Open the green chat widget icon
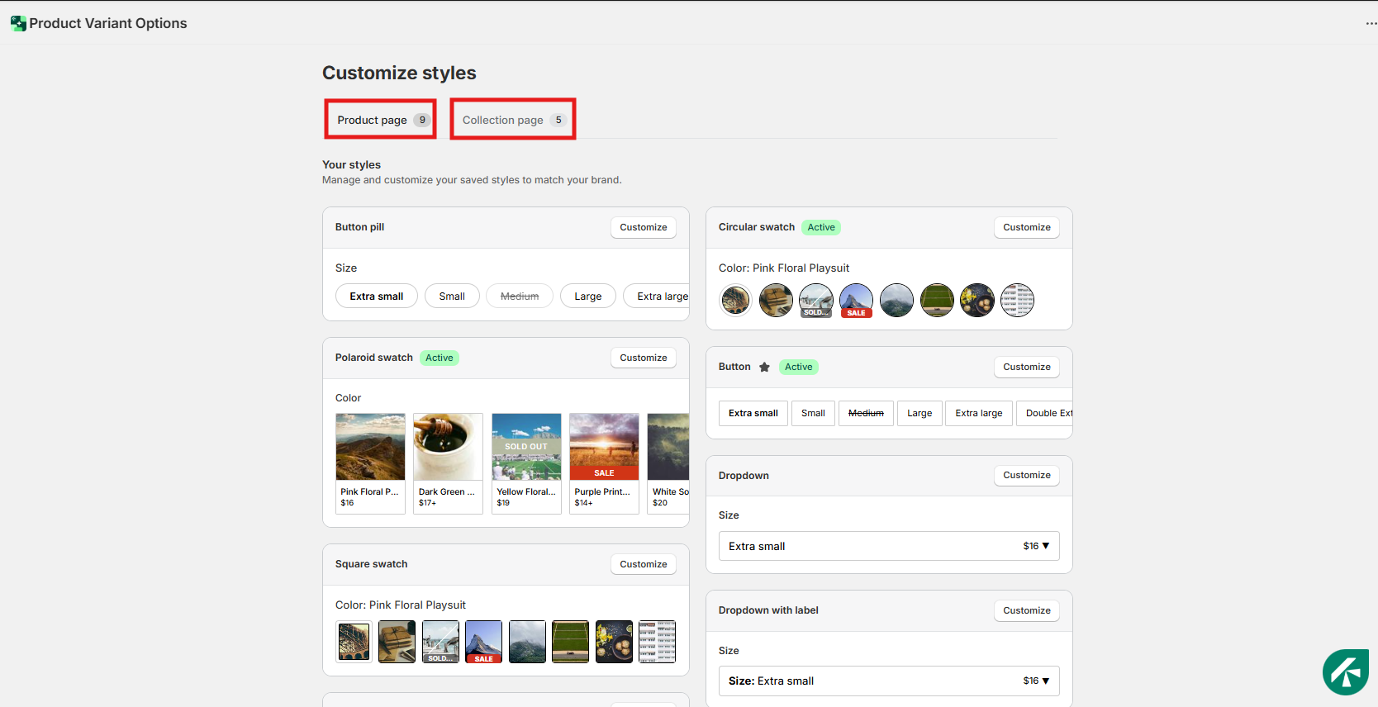 pyautogui.click(x=1345, y=672)
